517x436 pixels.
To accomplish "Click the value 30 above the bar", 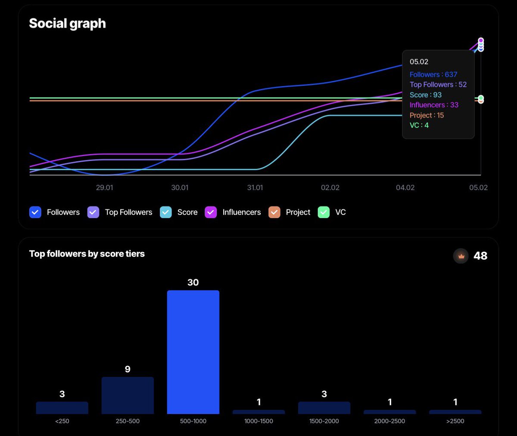I will coord(193,282).
